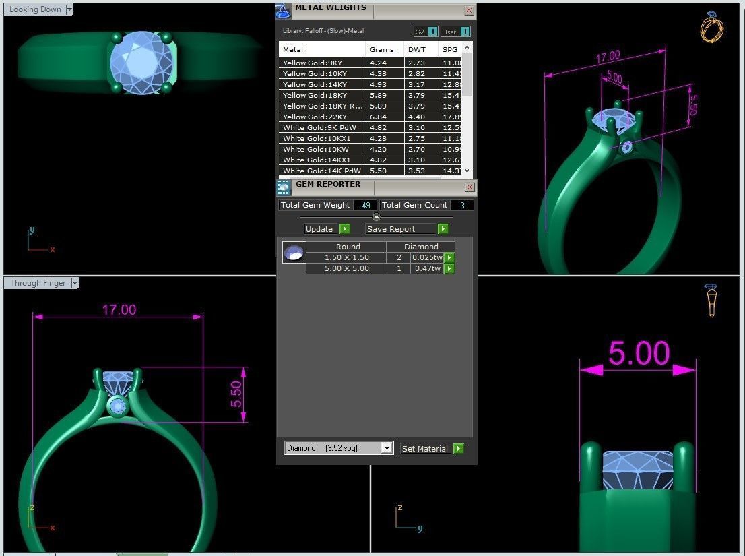Select the White Gold:14KX1 row
Viewport: 745px width, 556px height.
370,160
